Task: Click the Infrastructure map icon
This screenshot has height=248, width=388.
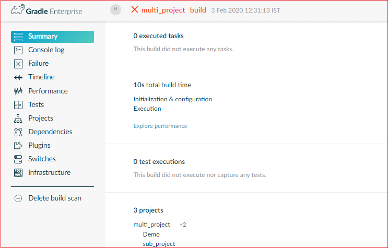Action: tap(18, 173)
